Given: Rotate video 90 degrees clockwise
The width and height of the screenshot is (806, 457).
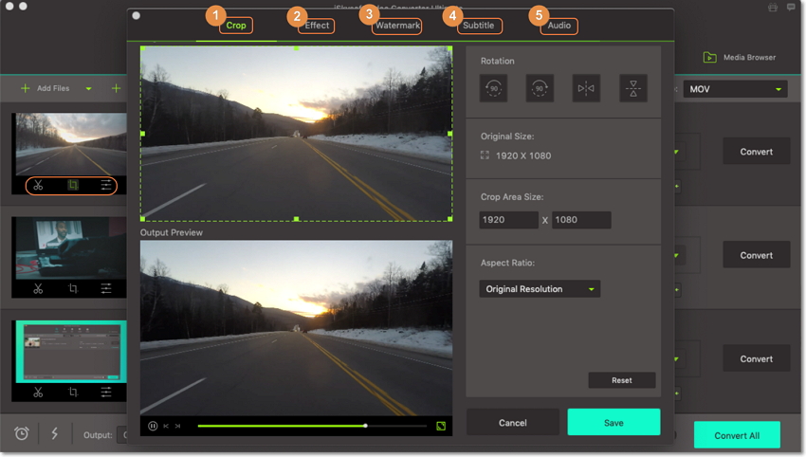Looking at the screenshot, I should point(540,88).
